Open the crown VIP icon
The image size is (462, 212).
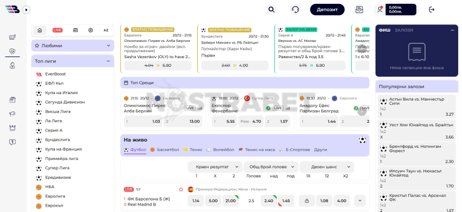click(x=13, y=128)
